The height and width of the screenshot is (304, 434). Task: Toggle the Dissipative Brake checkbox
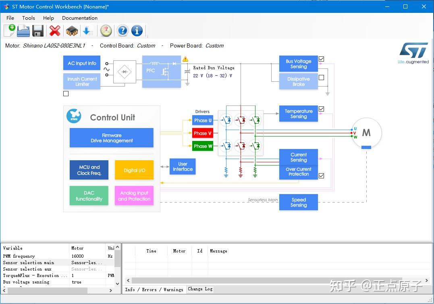[x=321, y=77]
